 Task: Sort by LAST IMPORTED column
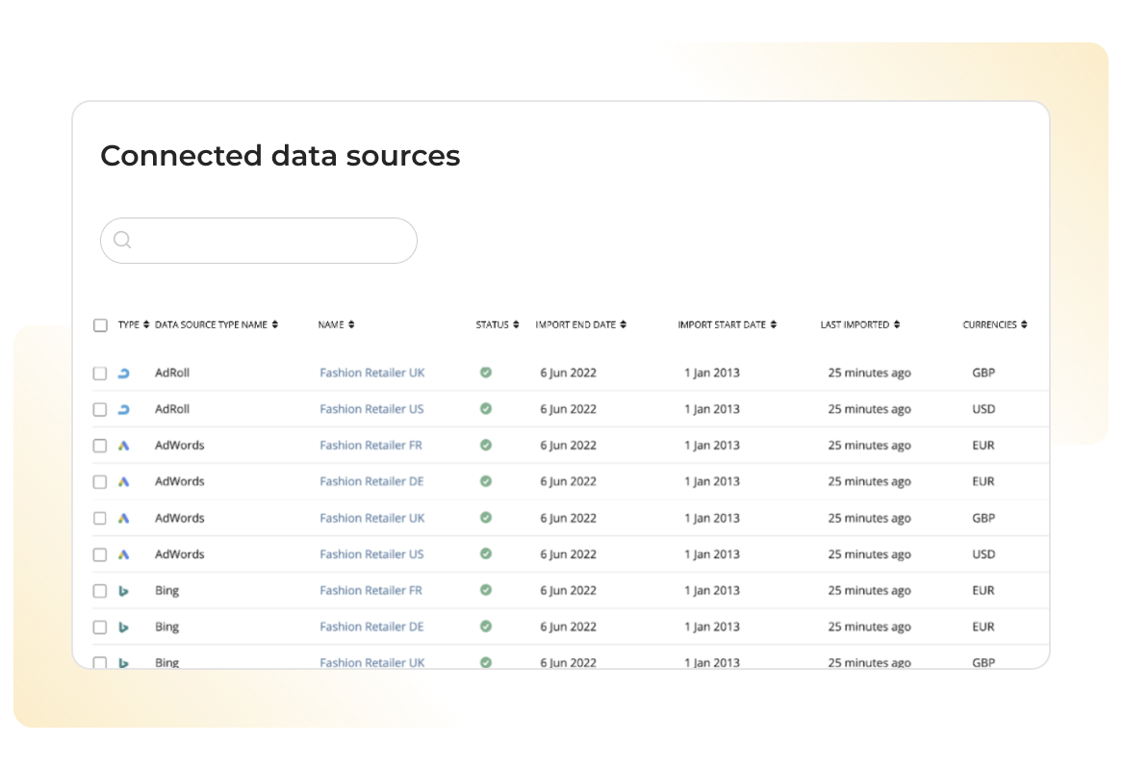(860, 324)
